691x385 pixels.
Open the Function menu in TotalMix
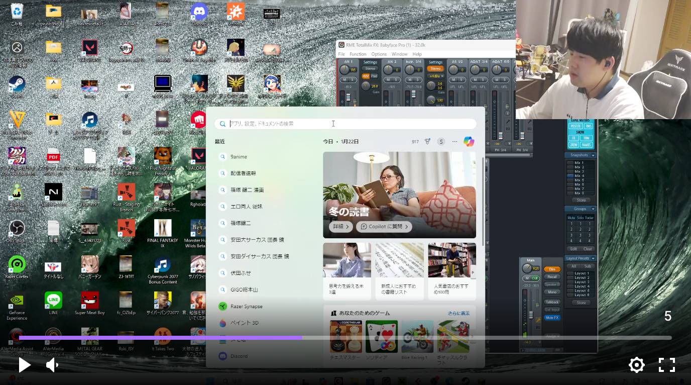tap(358, 54)
